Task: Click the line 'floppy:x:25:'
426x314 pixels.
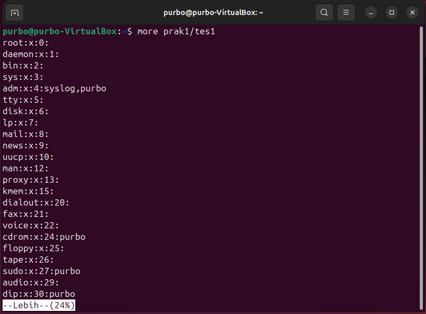Action: point(33,249)
